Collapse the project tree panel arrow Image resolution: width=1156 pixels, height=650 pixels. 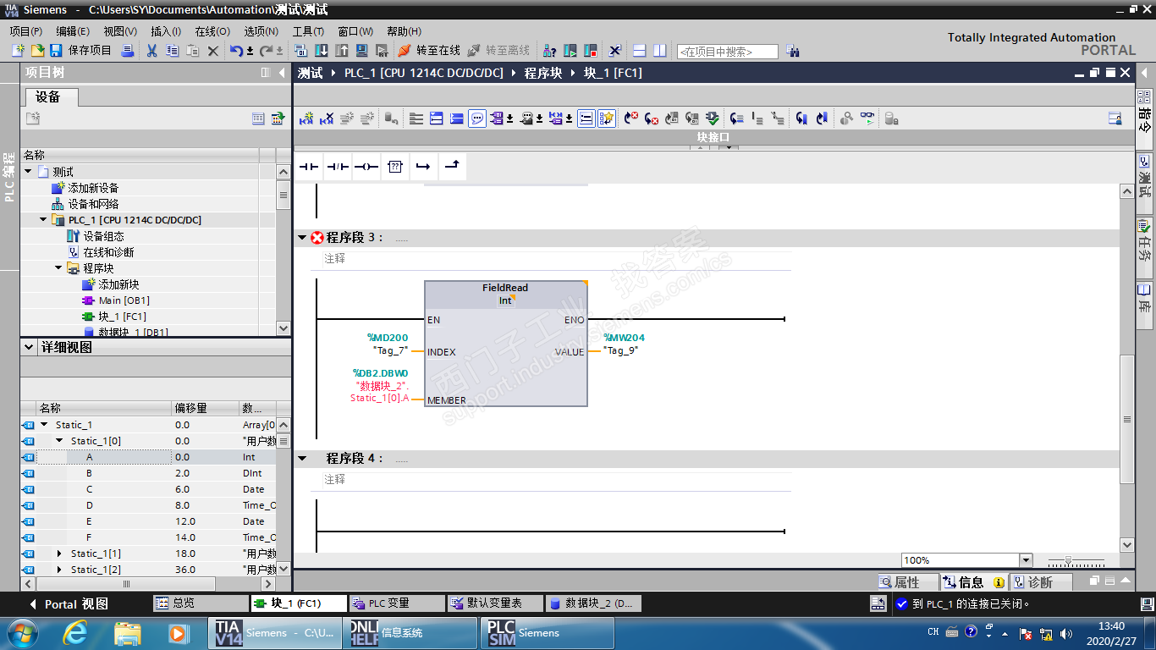click(282, 73)
